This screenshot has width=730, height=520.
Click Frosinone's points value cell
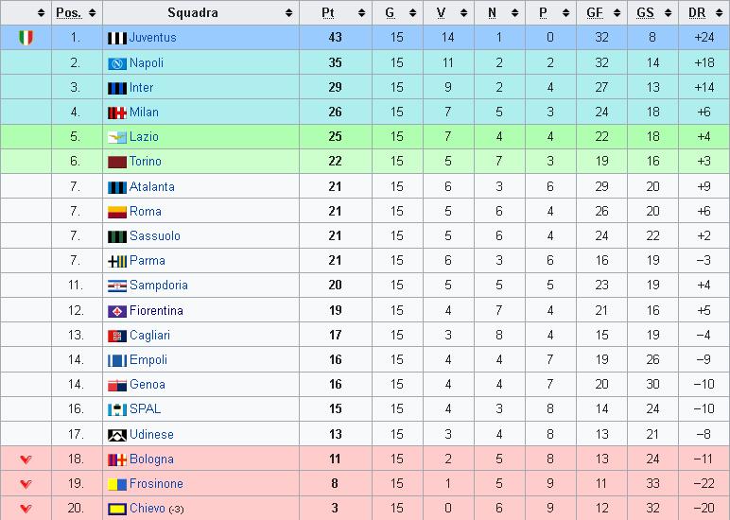coord(335,483)
